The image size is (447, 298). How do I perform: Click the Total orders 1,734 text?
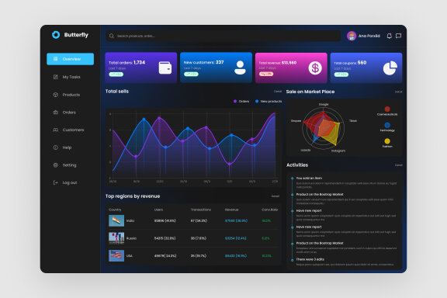tap(126, 62)
